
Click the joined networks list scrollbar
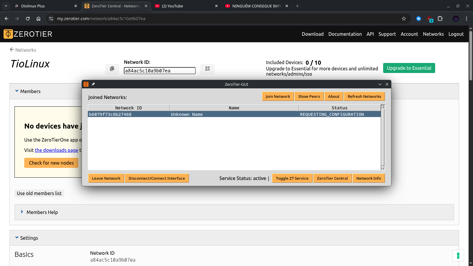click(x=383, y=137)
